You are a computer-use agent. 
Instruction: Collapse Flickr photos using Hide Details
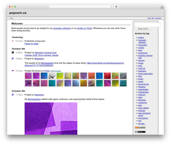click(x=56, y=71)
